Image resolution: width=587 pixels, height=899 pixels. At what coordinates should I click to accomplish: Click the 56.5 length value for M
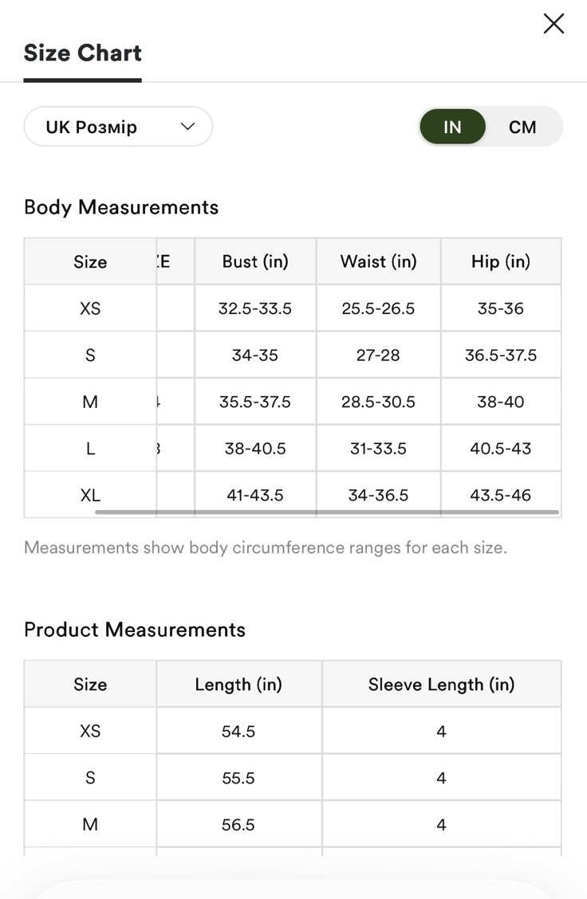click(238, 824)
